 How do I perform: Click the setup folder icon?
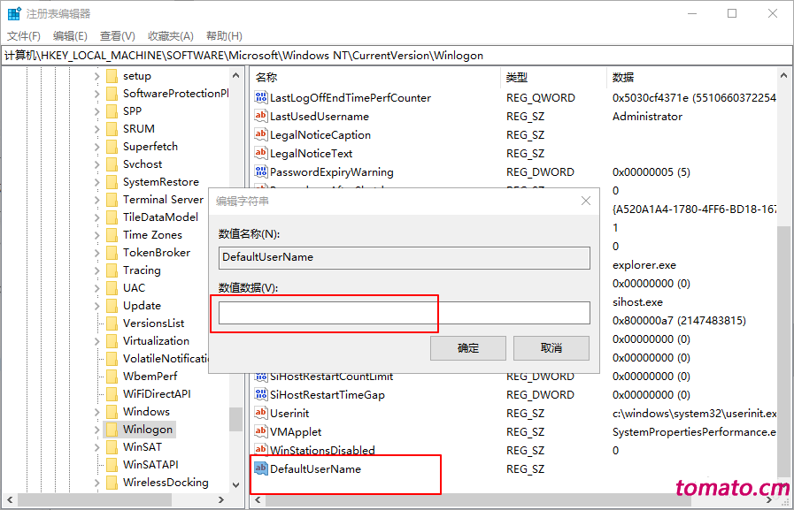tap(112, 76)
